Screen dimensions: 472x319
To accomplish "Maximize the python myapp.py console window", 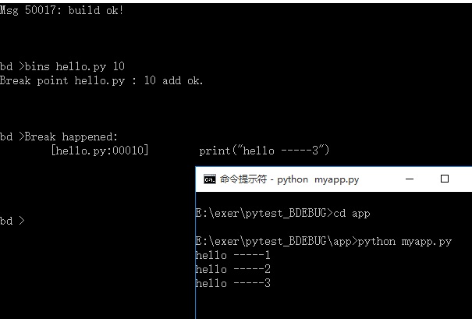I will (445, 179).
